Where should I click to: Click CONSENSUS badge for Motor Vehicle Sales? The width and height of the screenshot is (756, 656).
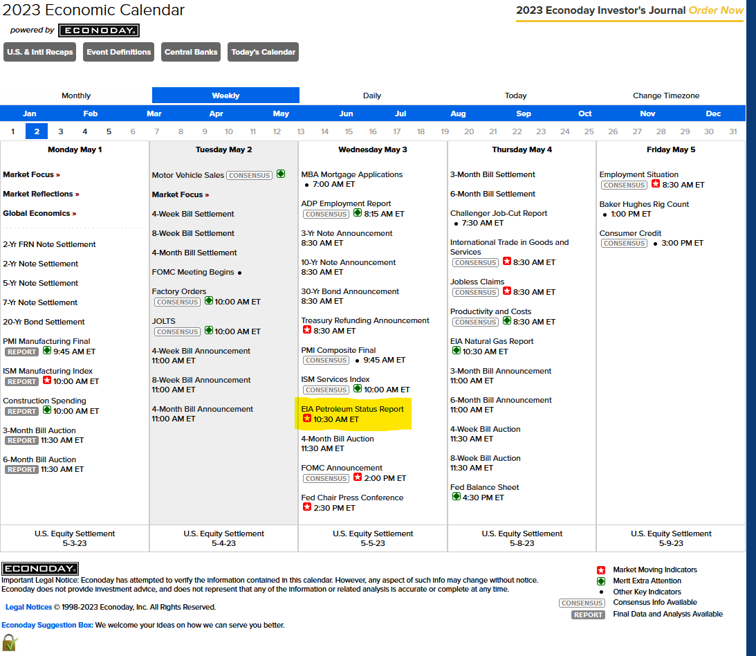(249, 175)
